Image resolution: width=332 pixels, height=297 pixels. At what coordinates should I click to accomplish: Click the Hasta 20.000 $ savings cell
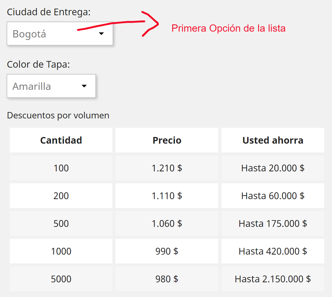coord(273,168)
